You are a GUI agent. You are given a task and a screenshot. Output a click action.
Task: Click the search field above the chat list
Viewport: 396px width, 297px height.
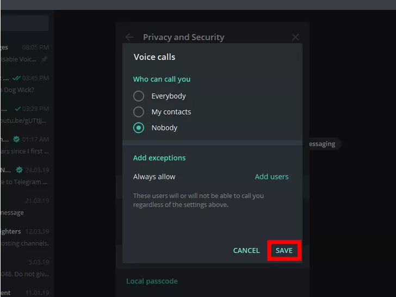click(24, 23)
